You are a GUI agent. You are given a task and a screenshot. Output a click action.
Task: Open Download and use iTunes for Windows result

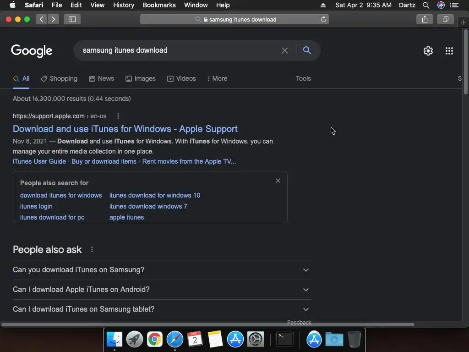click(125, 129)
